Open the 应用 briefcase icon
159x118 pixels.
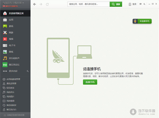[x=5, y=20]
